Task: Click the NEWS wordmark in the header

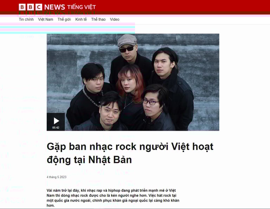Action: (x=54, y=7)
